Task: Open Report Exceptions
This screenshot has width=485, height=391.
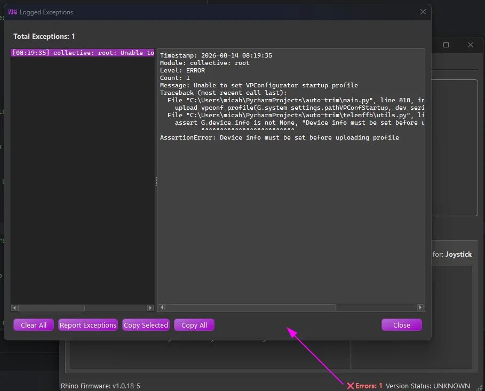Action: pos(88,325)
